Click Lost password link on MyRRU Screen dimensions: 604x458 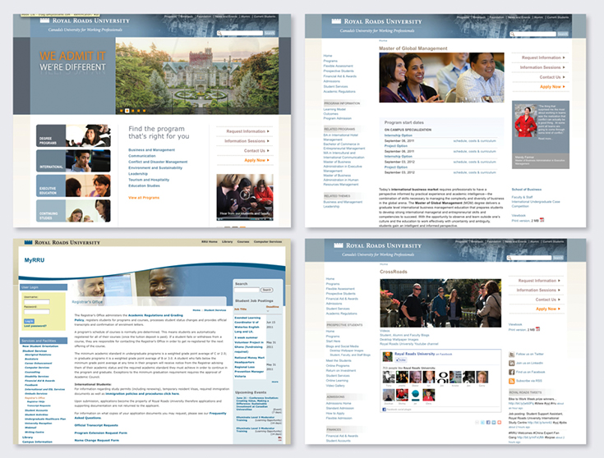pyautogui.click(x=35, y=326)
